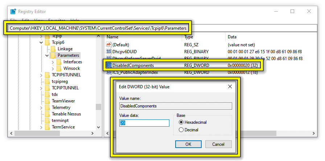The width and height of the screenshot is (325, 161).
Task: Click the 0x00000012 (18) data cell
Action: point(243,72)
